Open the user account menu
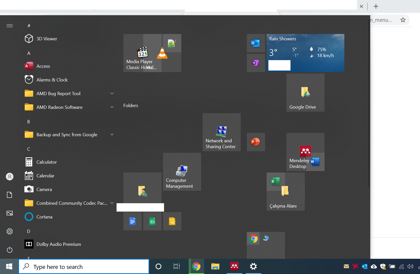 [x=10, y=177]
